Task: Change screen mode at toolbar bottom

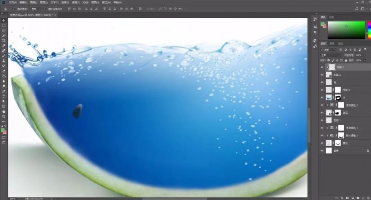Action: pyautogui.click(x=4, y=143)
